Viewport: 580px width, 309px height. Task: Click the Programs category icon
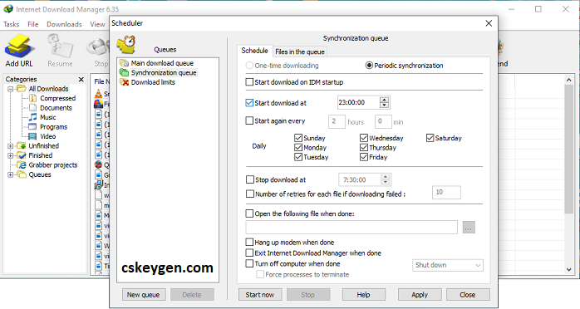click(x=33, y=127)
